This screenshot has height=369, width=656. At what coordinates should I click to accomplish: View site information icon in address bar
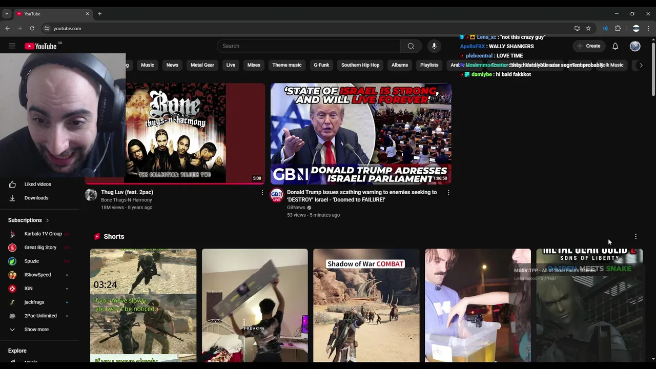[47, 28]
